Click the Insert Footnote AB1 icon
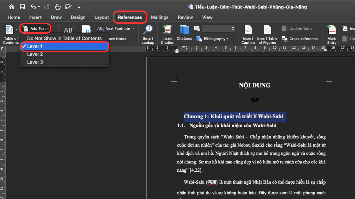355x199 pixels. click(69, 30)
